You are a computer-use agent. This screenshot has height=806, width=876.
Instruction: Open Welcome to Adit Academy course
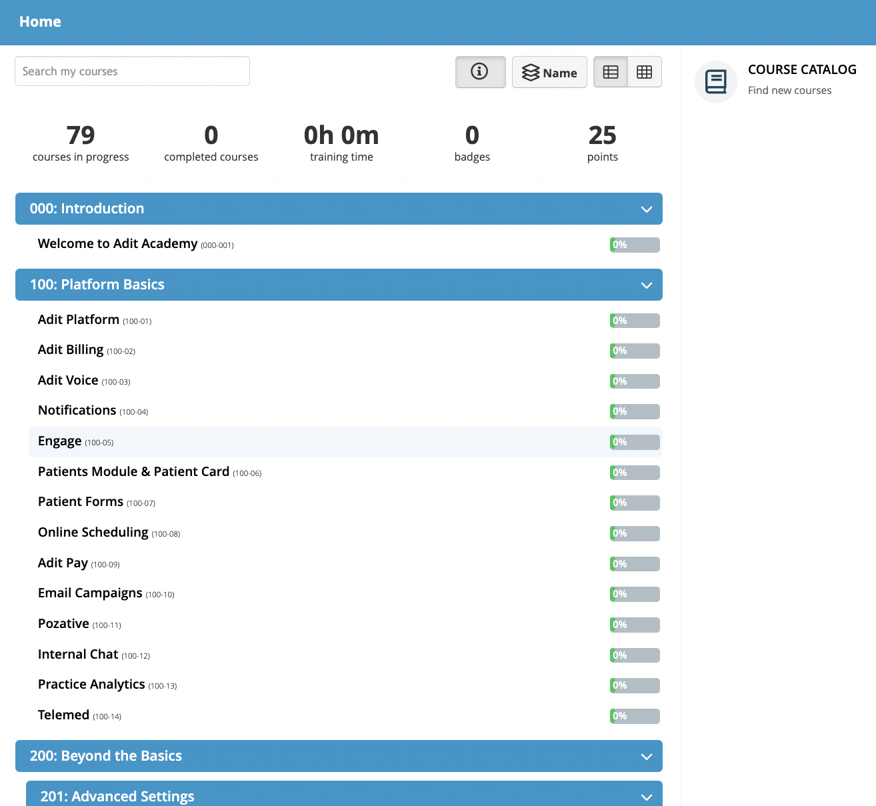tap(118, 244)
